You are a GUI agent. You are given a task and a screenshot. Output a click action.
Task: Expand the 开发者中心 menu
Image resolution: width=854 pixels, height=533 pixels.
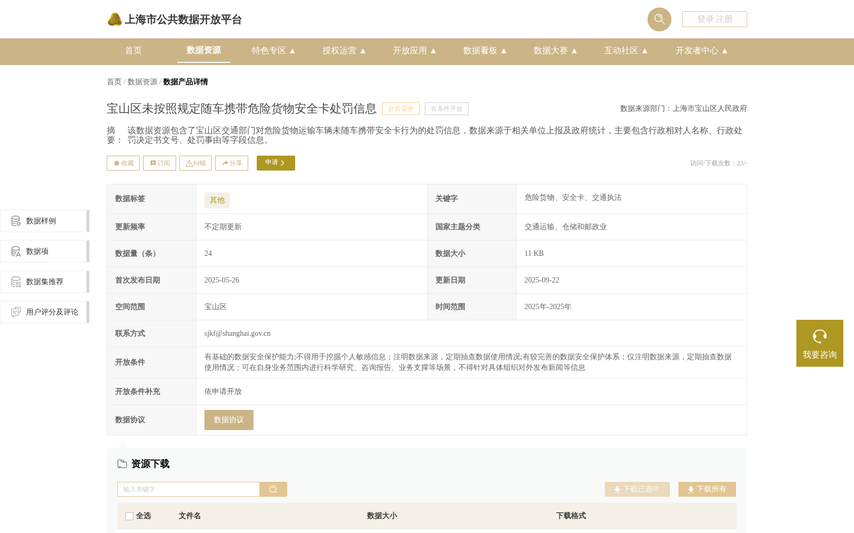(x=702, y=51)
